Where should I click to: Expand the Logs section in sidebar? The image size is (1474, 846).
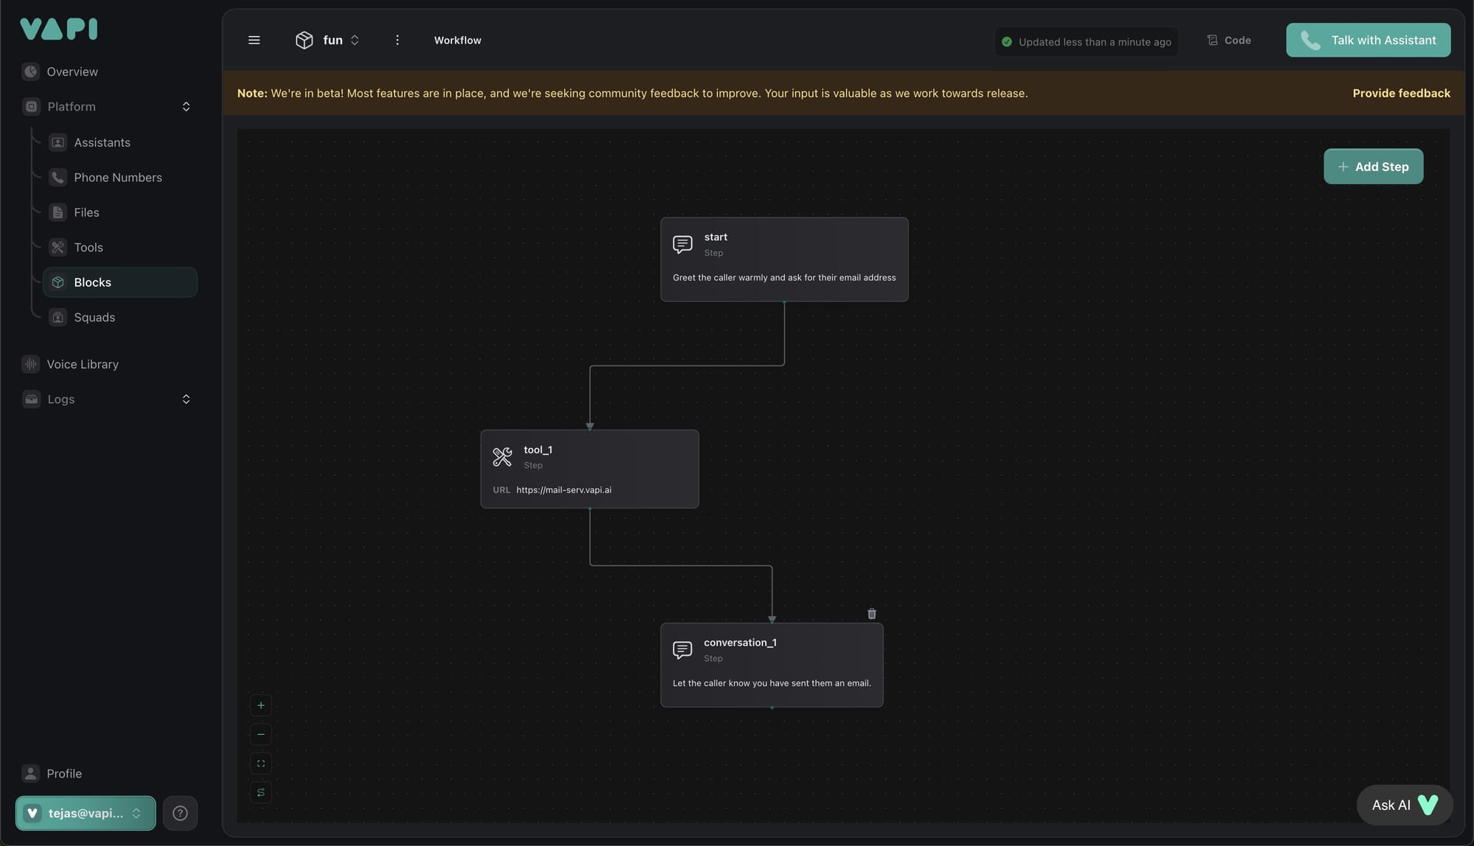pos(186,399)
